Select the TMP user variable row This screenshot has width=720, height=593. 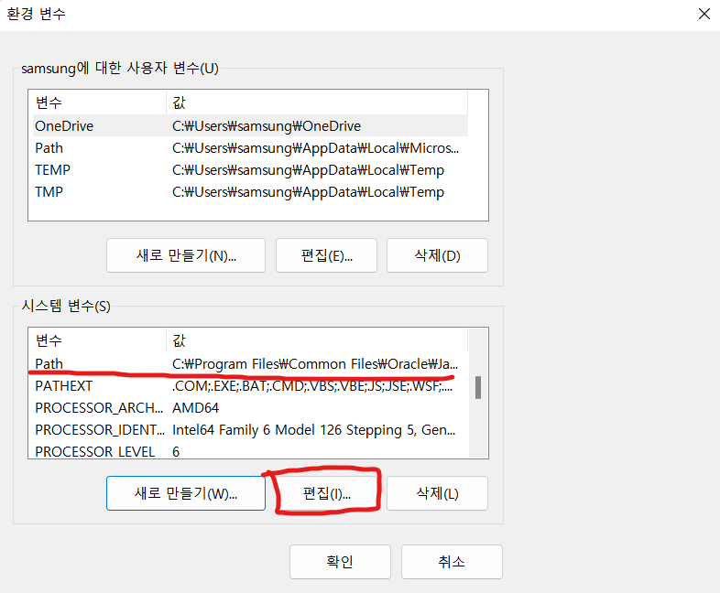250,191
